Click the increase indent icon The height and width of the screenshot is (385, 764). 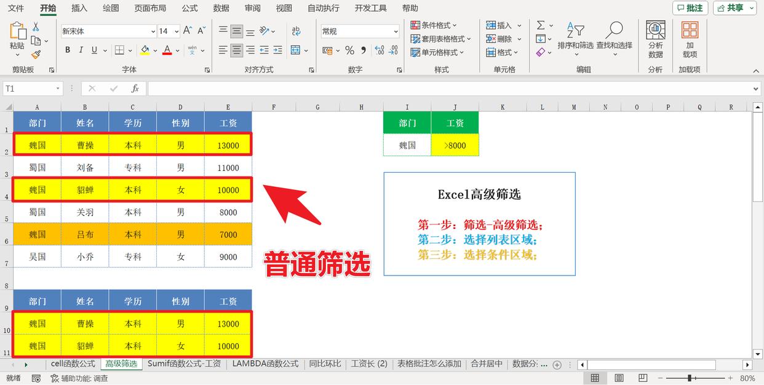tap(278, 50)
